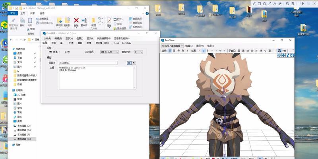318x159 pixels.
Task: Click the 新建文件夹 icon in Explorer
Action: (93, 21)
